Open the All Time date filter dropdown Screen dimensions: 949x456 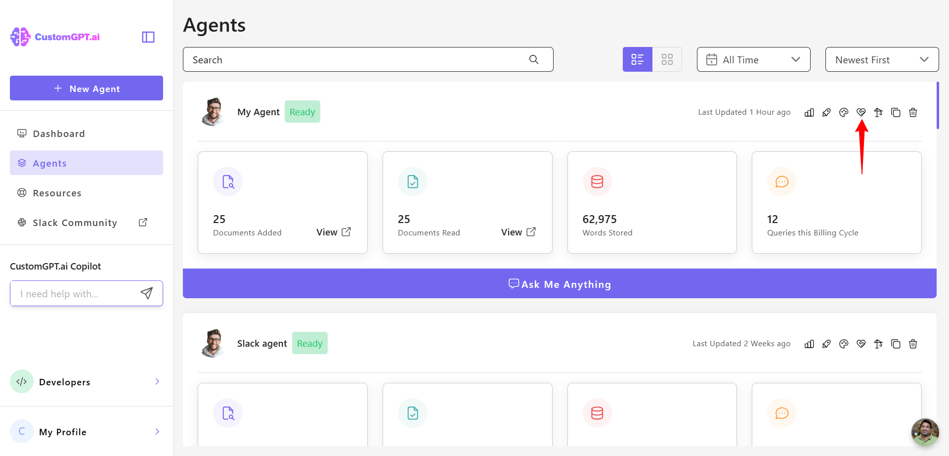[754, 59]
